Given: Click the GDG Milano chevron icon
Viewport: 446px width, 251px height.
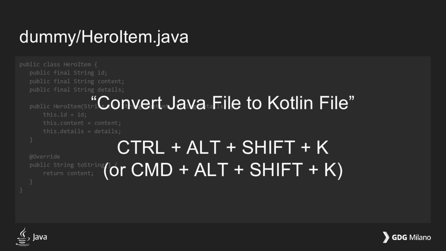Looking at the screenshot, I should (386, 237).
